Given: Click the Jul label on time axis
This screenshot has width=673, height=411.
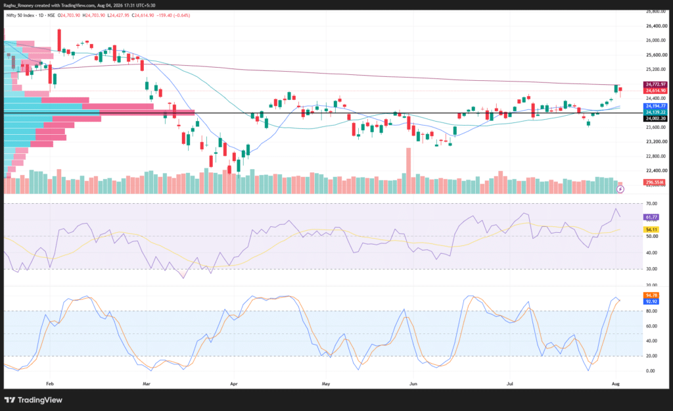Looking at the screenshot, I should pyautogui.click(x=510, y=384).
